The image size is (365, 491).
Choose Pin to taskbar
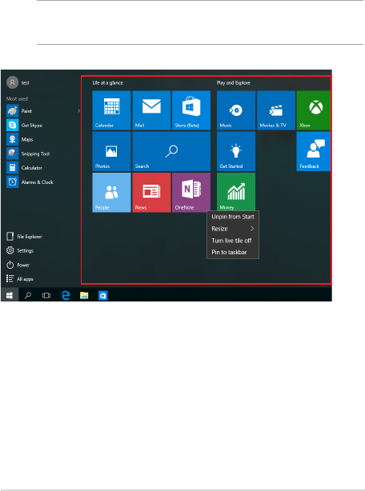point(229,252)
